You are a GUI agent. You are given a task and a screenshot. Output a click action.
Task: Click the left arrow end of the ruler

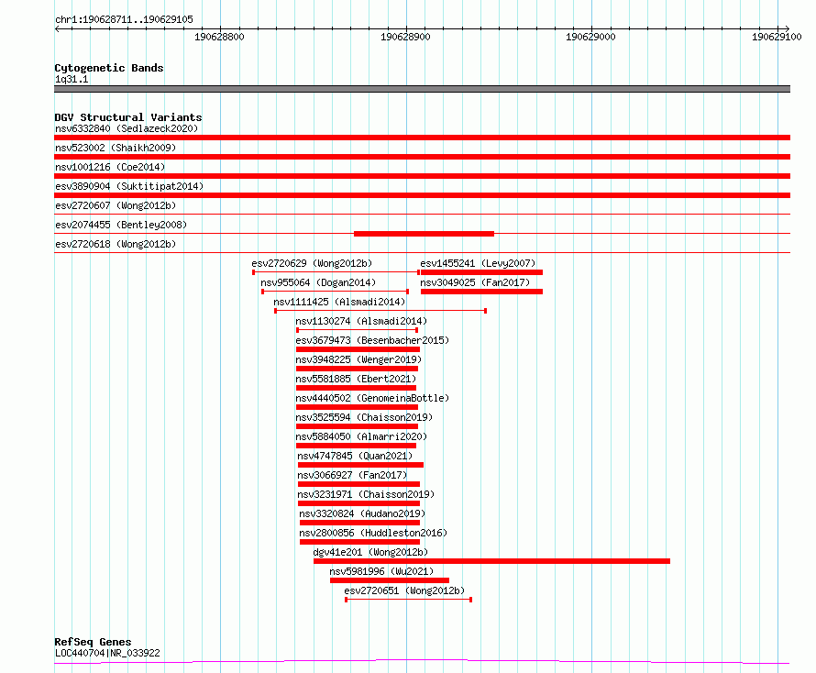pyautogui.click(x=57, y=28)
